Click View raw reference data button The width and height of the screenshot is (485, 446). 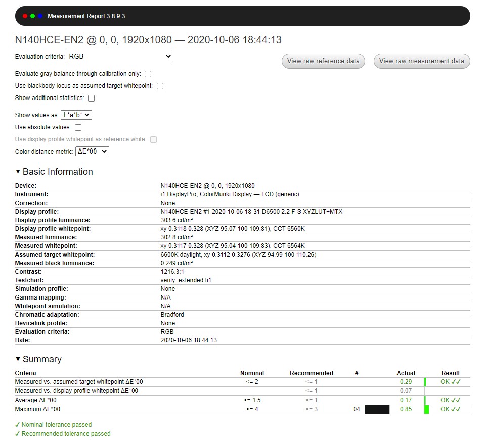tap(323, 61)
